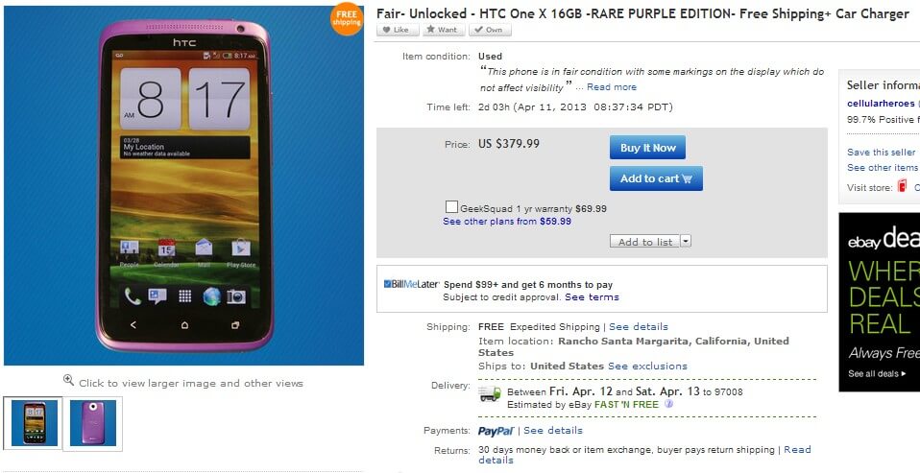Open See other plans warranty link

tap(507, 221)
